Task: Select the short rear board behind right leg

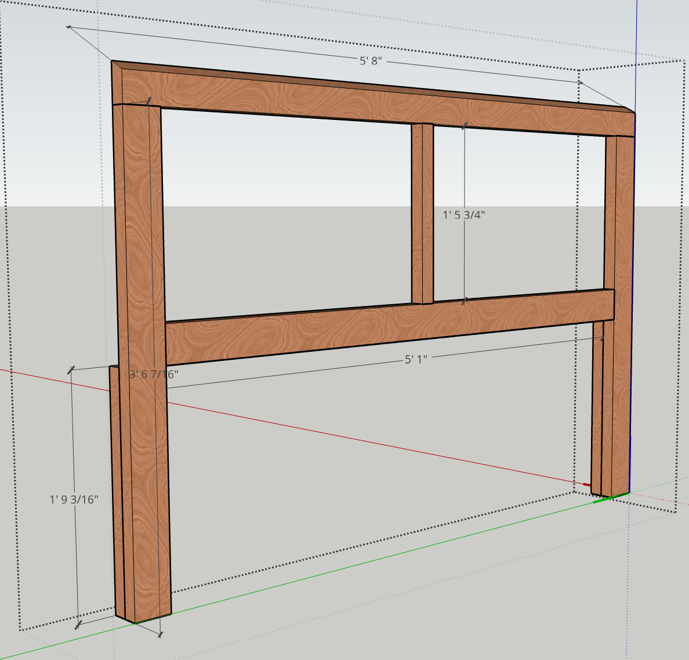Action: [596, 409]
